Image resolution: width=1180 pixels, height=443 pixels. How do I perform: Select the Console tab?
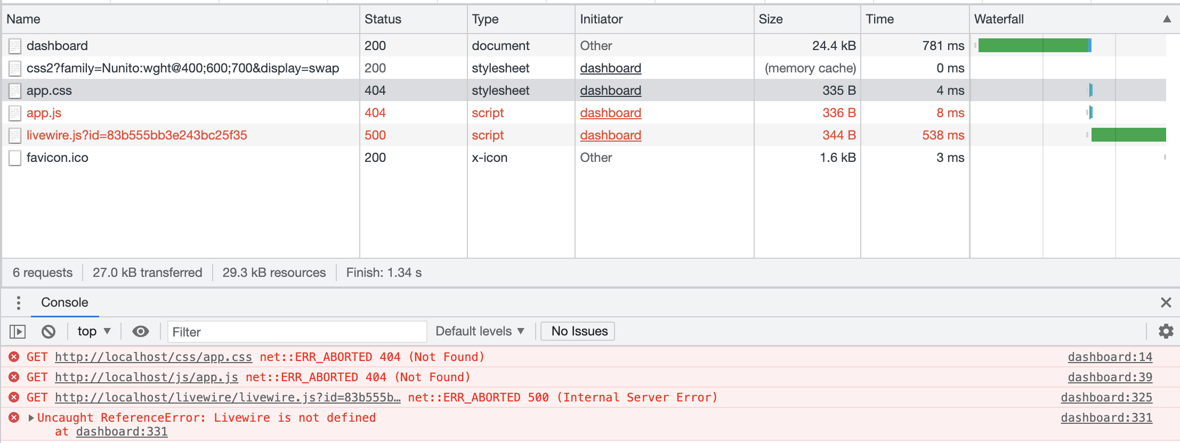(x=64, y=302)
